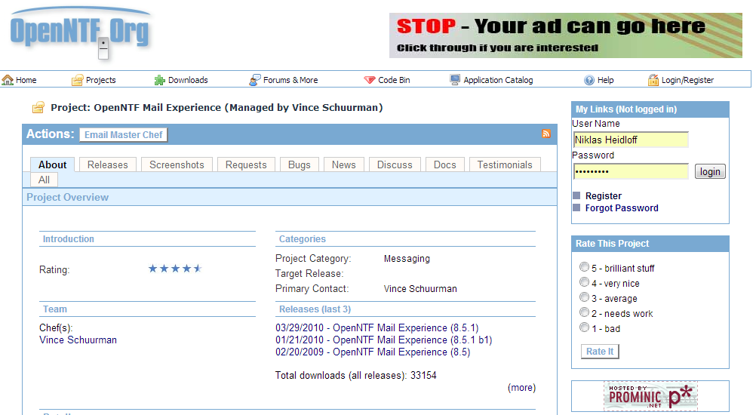Switch to the Bugs tab
Screen dimensions: 756x415
pyautogui.click(x=299, y=164)
